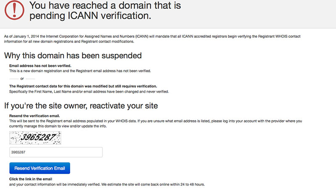Click the 'pending ICANN verification' headline line
The width and height of the screenshot is (336, 189).
[90, 16]
